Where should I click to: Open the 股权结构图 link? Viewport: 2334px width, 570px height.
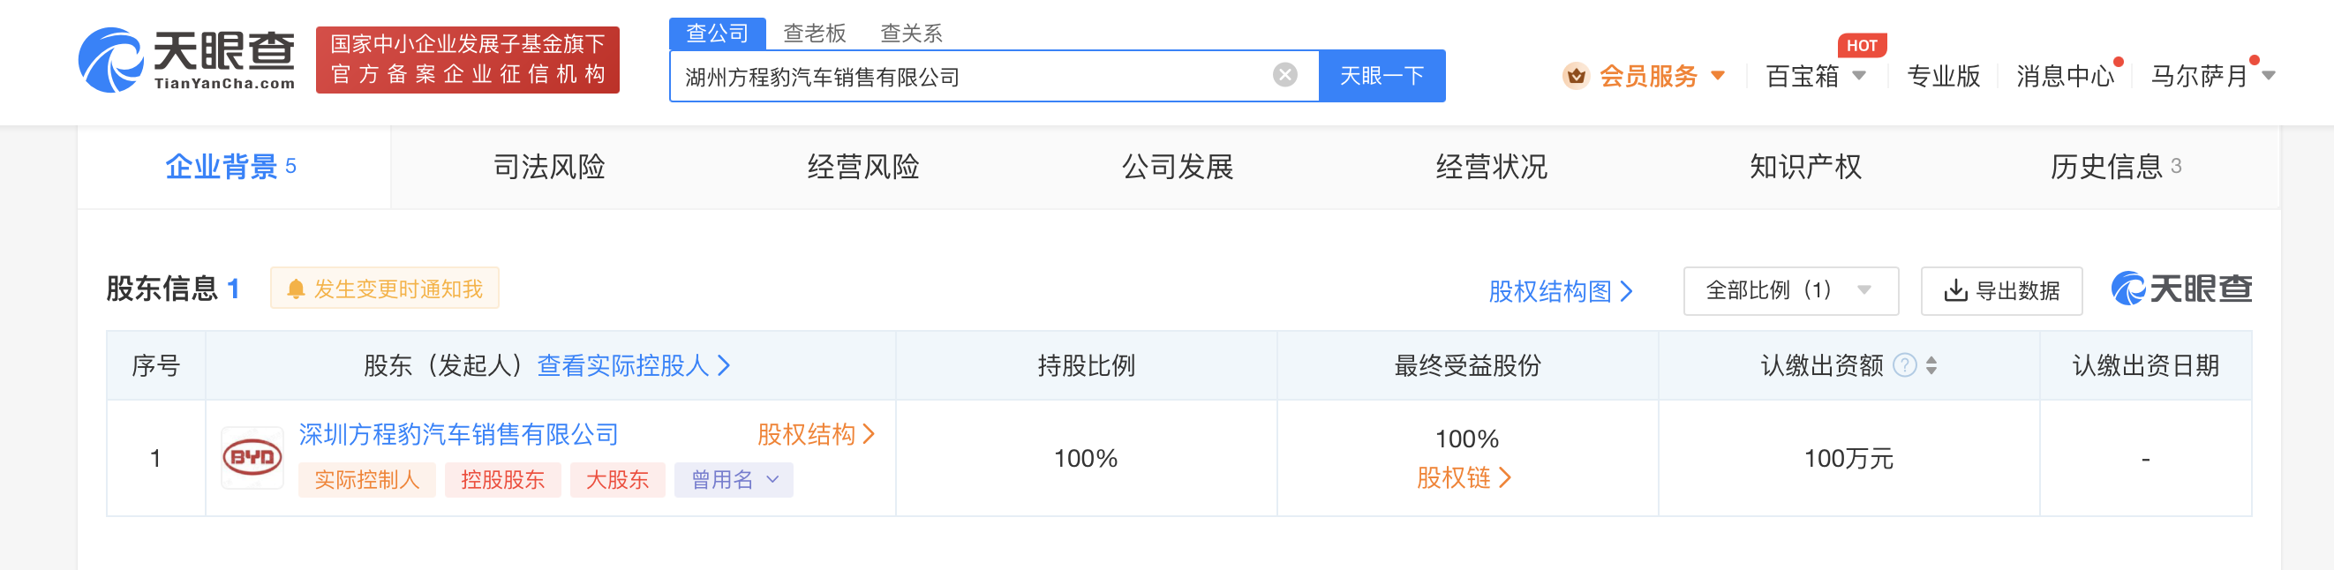pos(1560,291)
